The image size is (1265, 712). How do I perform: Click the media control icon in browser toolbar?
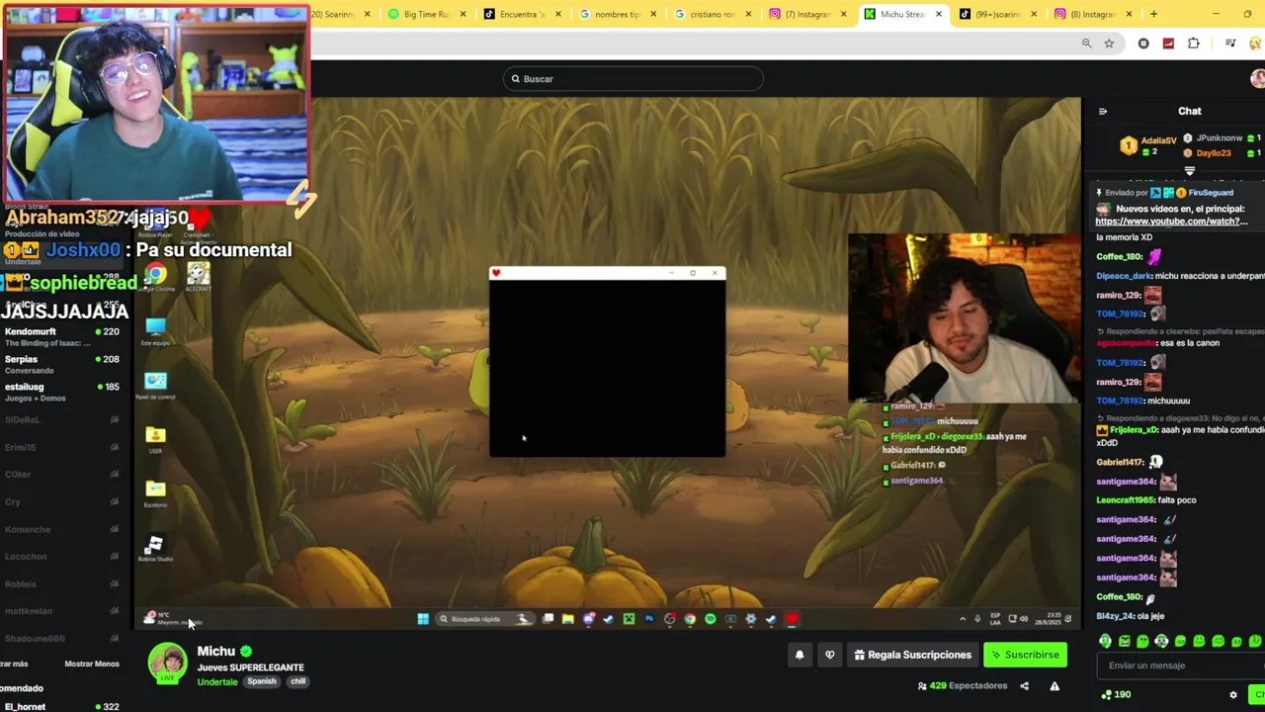pos(1230,44)
